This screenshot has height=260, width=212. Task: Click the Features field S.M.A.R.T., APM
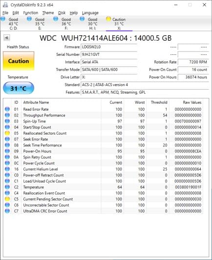coord(145,92)
